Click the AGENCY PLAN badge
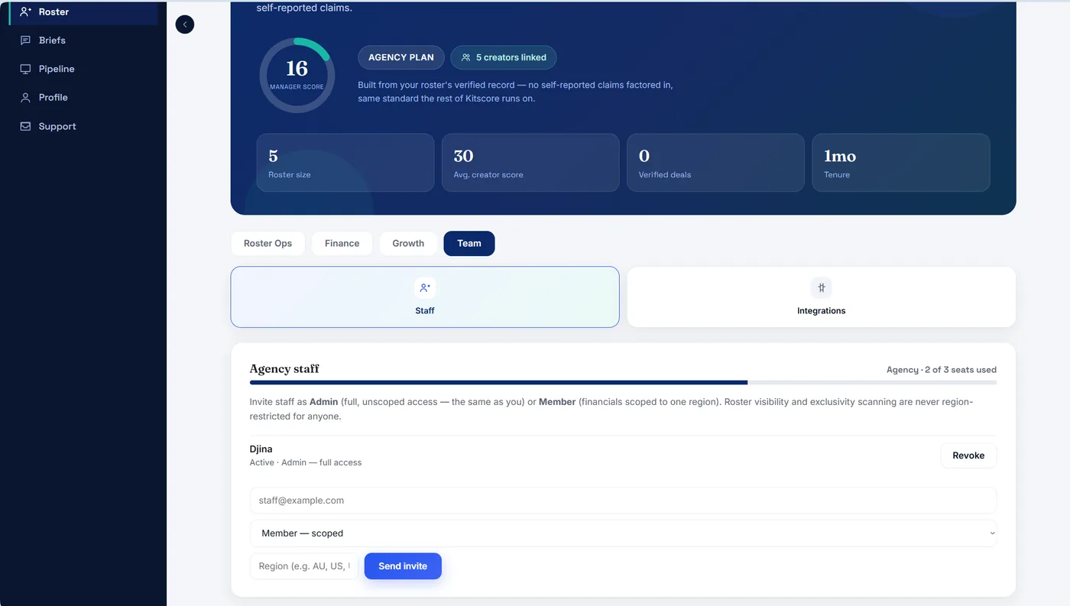Screen dimensions: 1070x606 401,57
